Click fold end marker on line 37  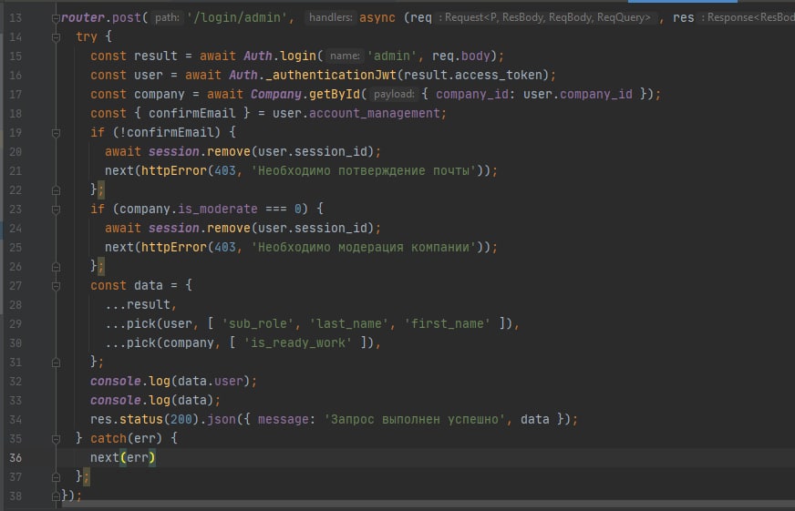tap(56, 476)
